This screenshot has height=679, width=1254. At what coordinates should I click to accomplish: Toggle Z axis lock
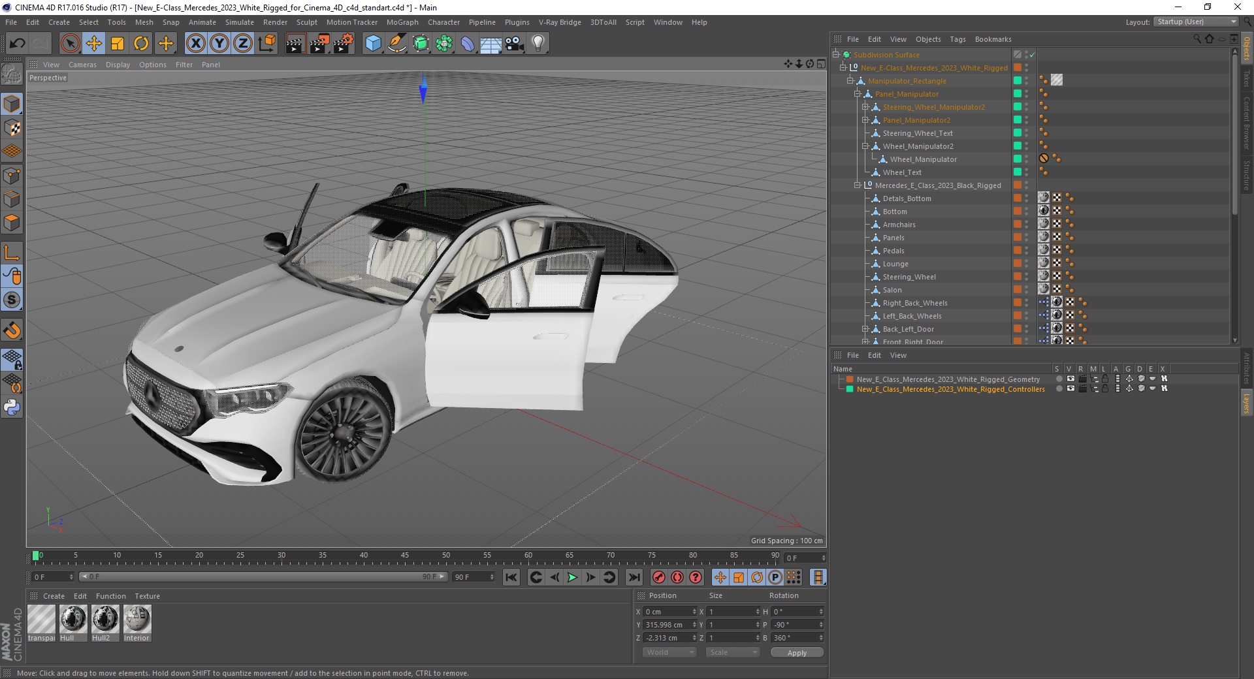(x=243, y=44)
